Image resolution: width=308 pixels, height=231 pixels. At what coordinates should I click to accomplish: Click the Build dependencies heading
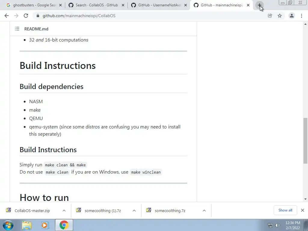click(51, 87)
